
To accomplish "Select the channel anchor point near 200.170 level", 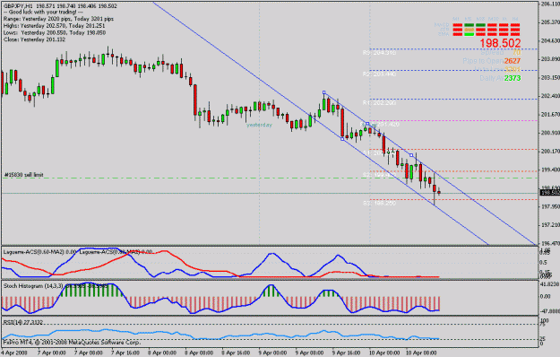I will pyautogui.click(x=411, y=155).
